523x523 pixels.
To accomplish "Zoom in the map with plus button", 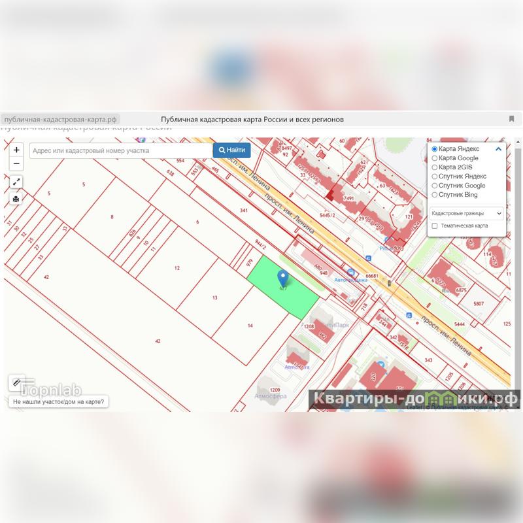I will click(17, 150).
